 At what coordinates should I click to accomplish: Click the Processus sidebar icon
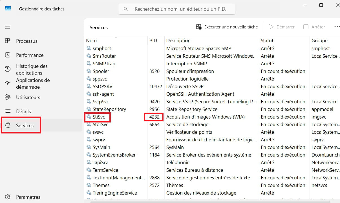pyautogui.click(x=8, y=41)
